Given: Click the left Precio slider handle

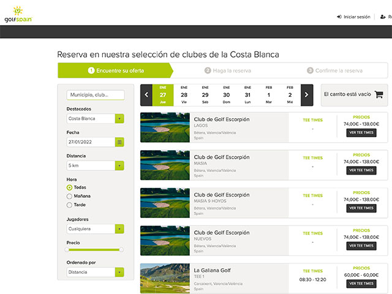Looking at the screenshot, I should (67, 249).
